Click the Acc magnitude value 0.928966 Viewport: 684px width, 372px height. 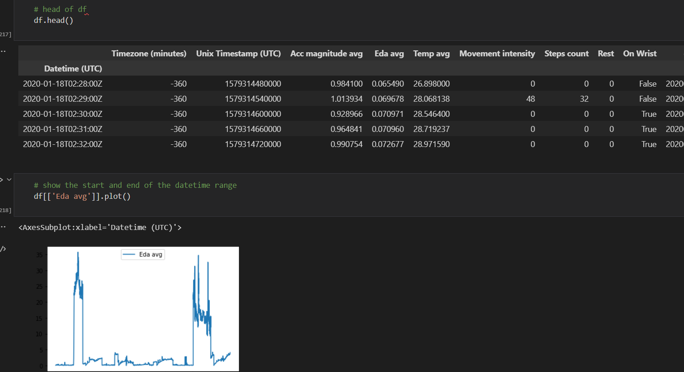[x=347, y=114]
